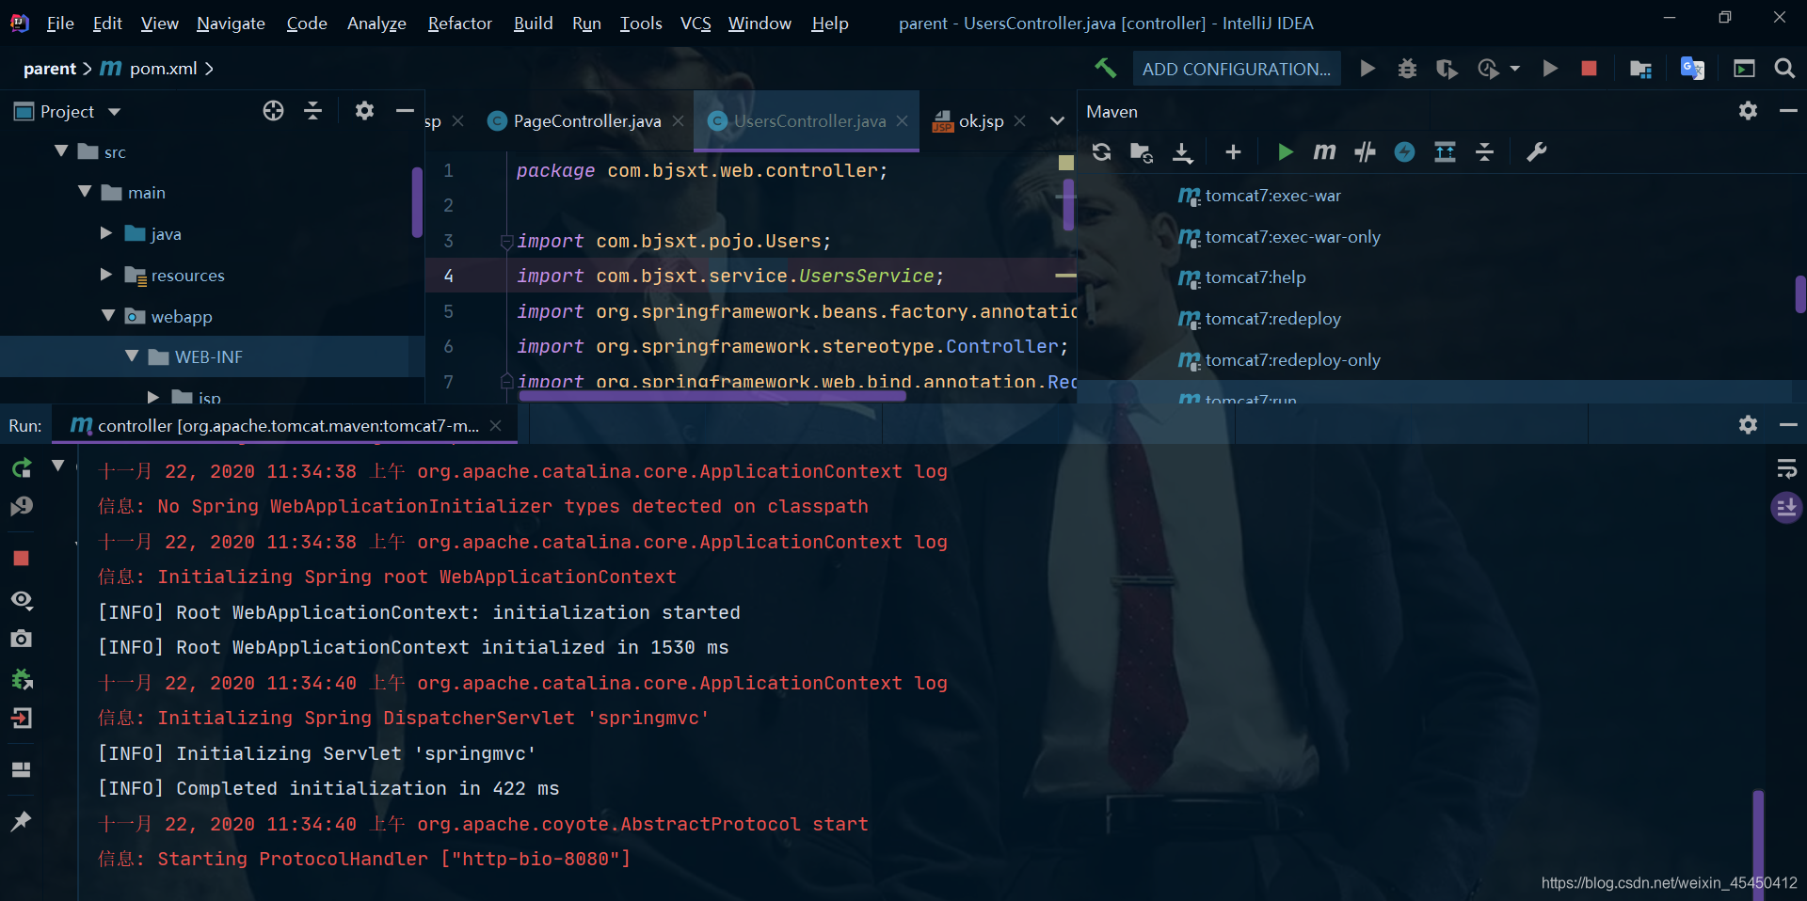Open the Build menu
The image size is (1807, 901).
[x=533, y=23]
